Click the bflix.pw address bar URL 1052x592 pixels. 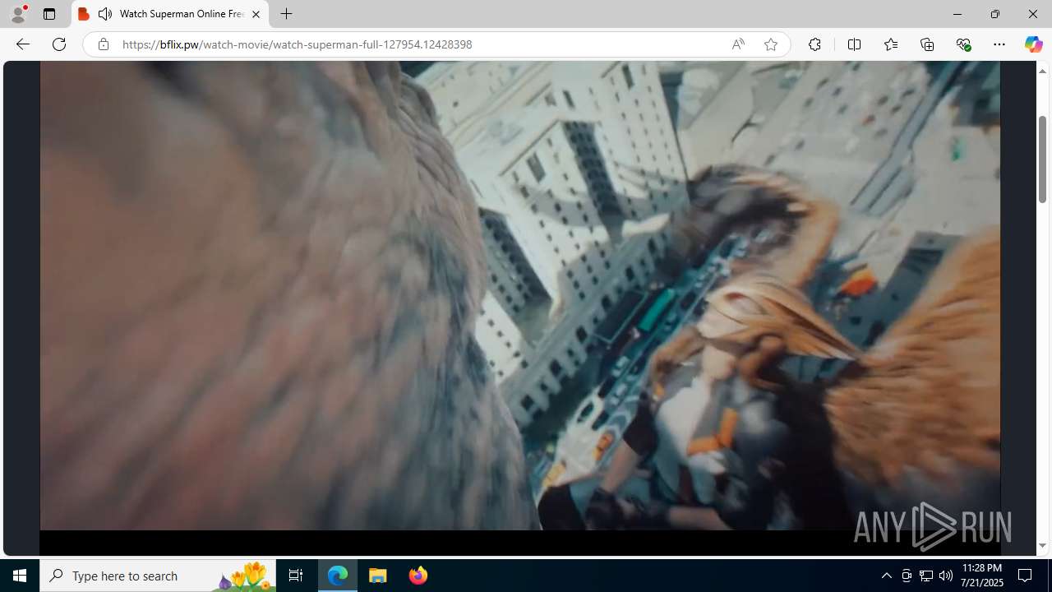coord(298,44)
